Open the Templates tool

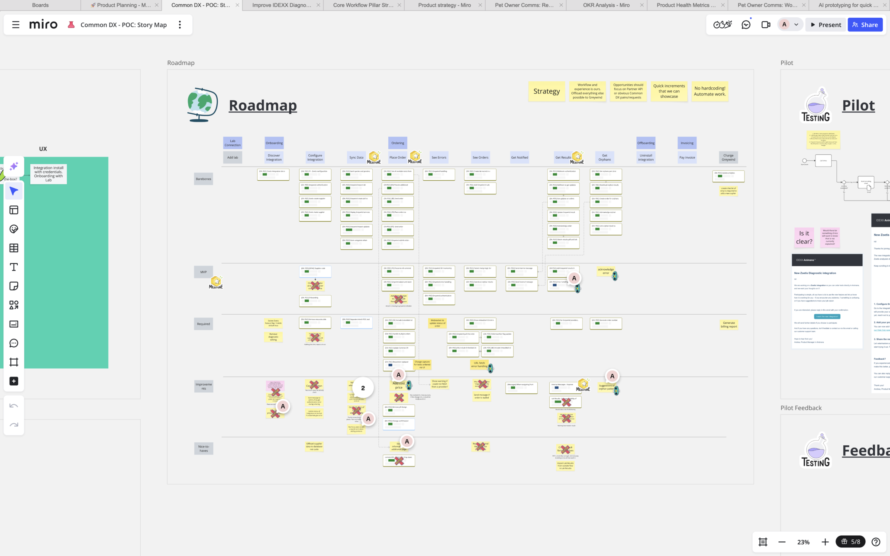(14, 210)
